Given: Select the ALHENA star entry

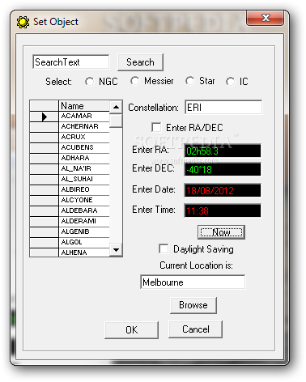Looking at the screenshot, I should (84, 253).
